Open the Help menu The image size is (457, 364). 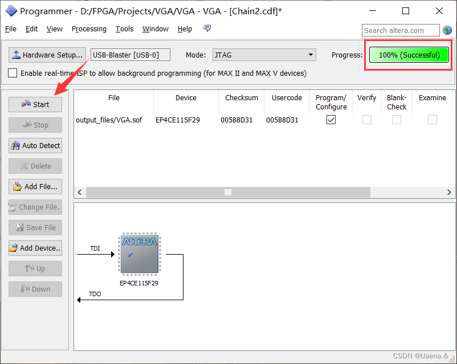coord(185,29)
